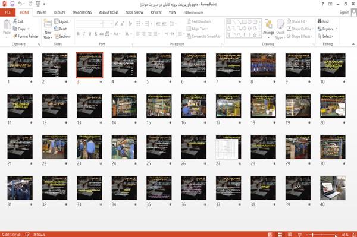This screenshot has width=357, height=237.
Task: Start Slide Show from status bar icon
Action: coord(300,235)
